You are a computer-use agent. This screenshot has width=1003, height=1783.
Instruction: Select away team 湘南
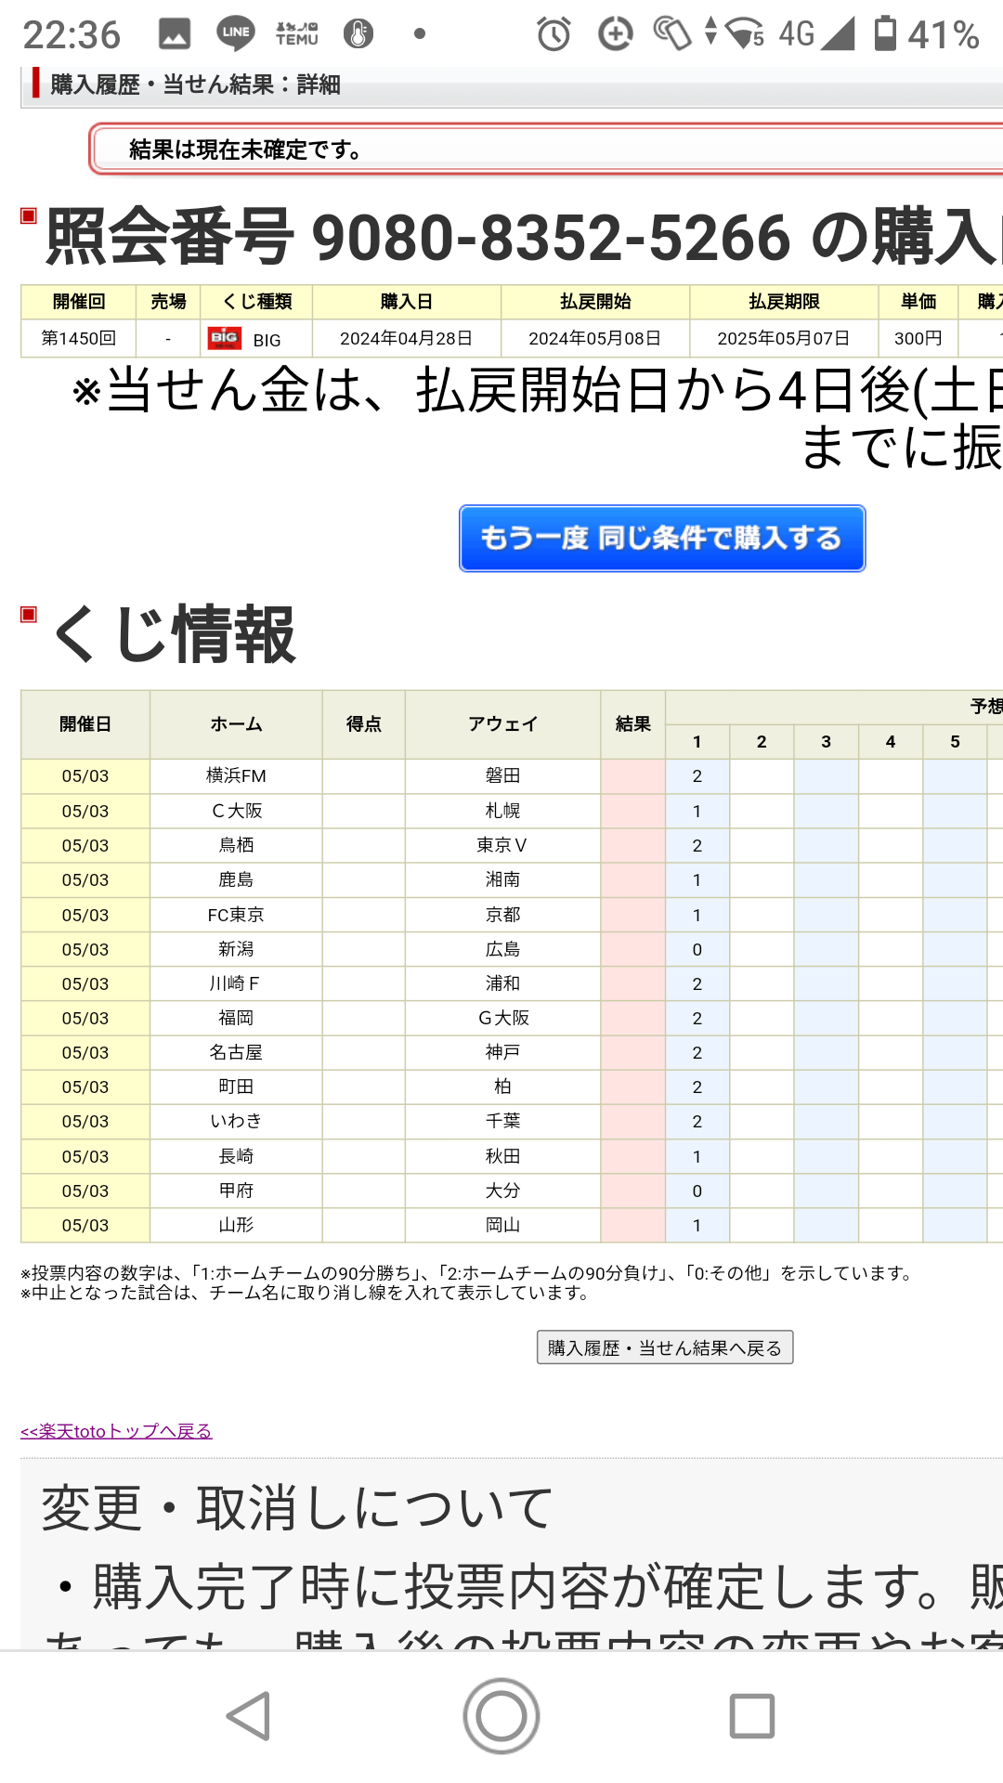coord(502,879)
